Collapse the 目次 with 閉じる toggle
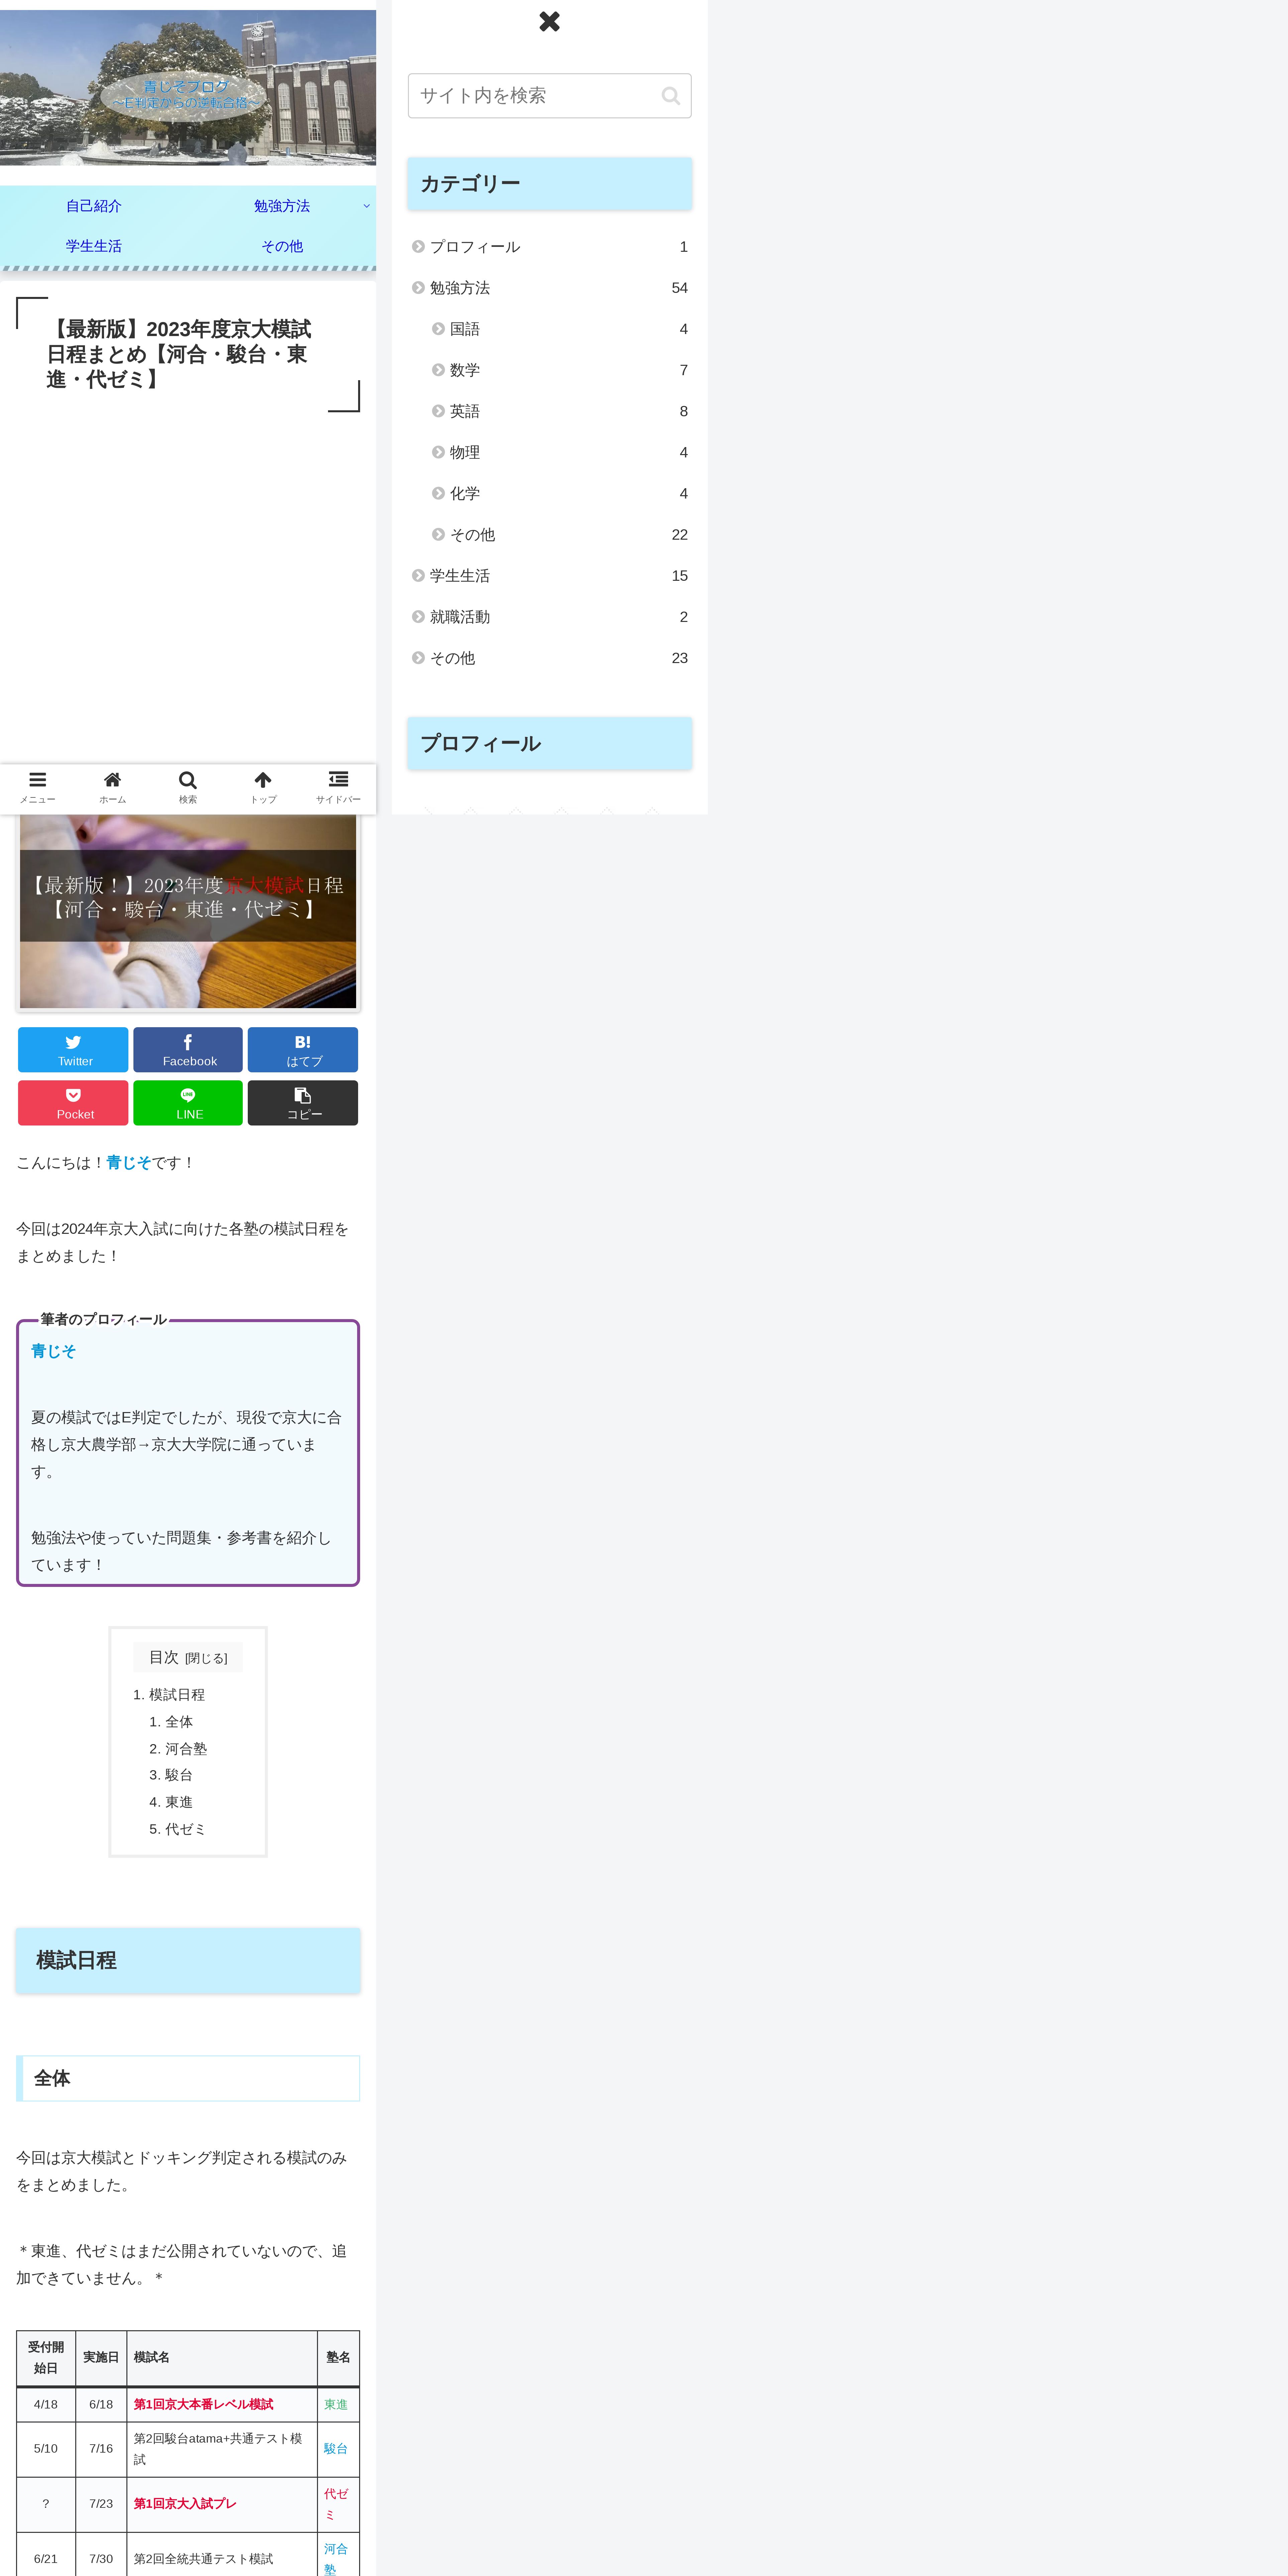Image resolution: width=1288 pixels, height=2576 pixels. pos(206,1658)
